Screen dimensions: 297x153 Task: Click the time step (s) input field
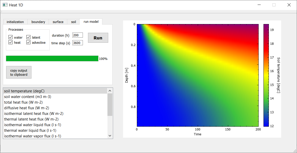coord(78,43)
